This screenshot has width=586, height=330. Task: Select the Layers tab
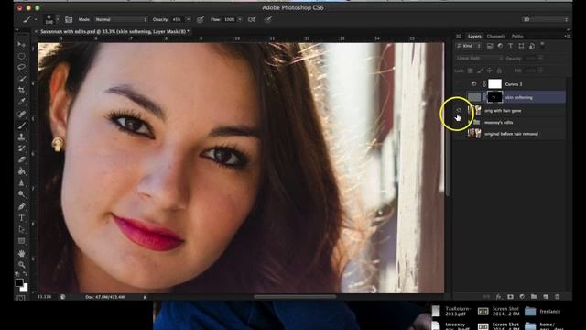(x=474, y=37)
